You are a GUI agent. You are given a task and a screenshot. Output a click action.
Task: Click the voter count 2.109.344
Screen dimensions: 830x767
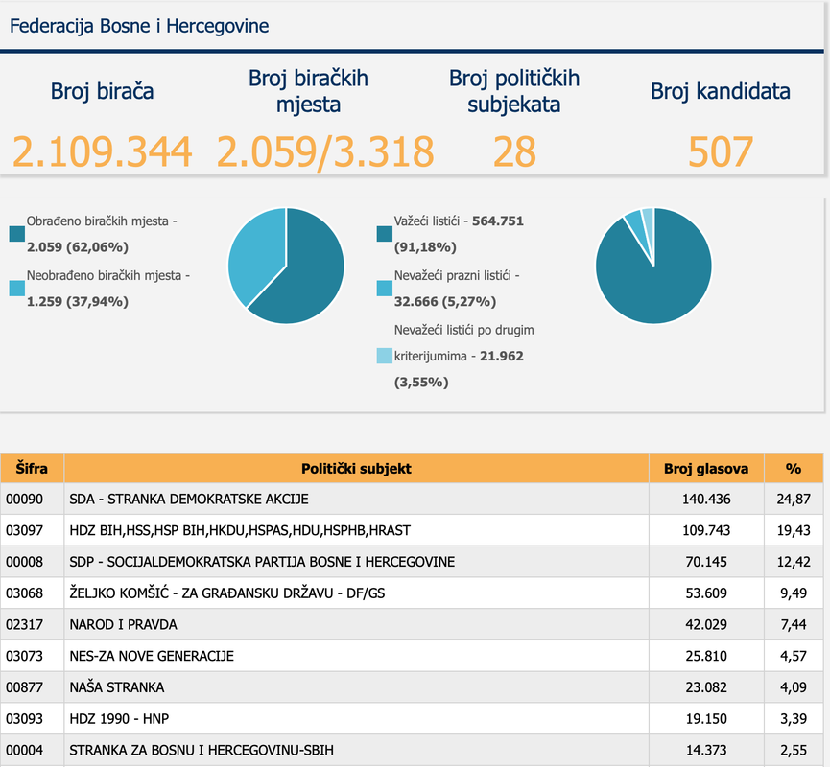pyautogui.click(x=102, y=151)
